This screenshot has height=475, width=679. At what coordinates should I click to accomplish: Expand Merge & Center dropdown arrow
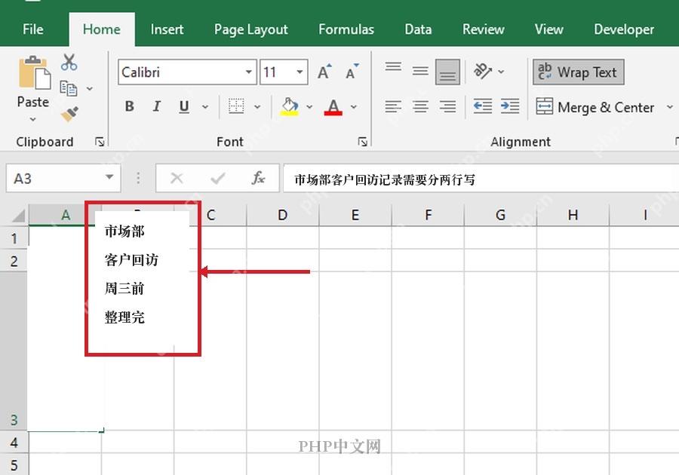coord(670,107)
